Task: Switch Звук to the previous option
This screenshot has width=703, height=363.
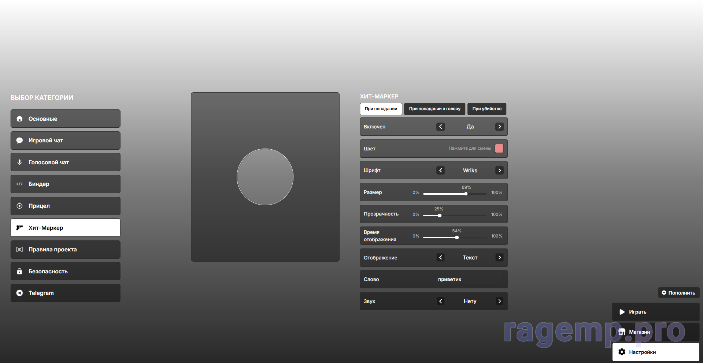Action: pos(440,301)
